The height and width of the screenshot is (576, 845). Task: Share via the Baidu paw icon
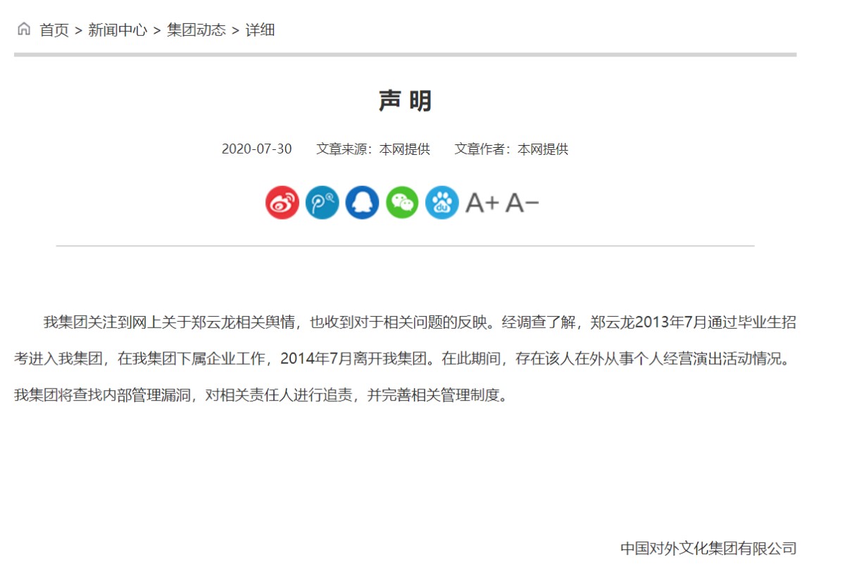click(x=442, y=203)
